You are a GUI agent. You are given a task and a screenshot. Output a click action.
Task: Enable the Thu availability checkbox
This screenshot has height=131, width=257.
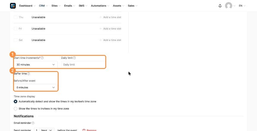tap(15, 17)
